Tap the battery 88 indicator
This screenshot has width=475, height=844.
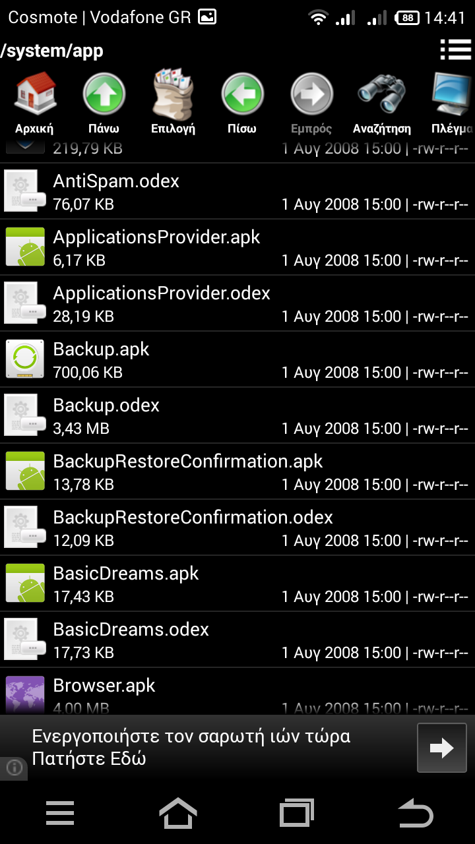pyautogui.click(x=408, y=18)
